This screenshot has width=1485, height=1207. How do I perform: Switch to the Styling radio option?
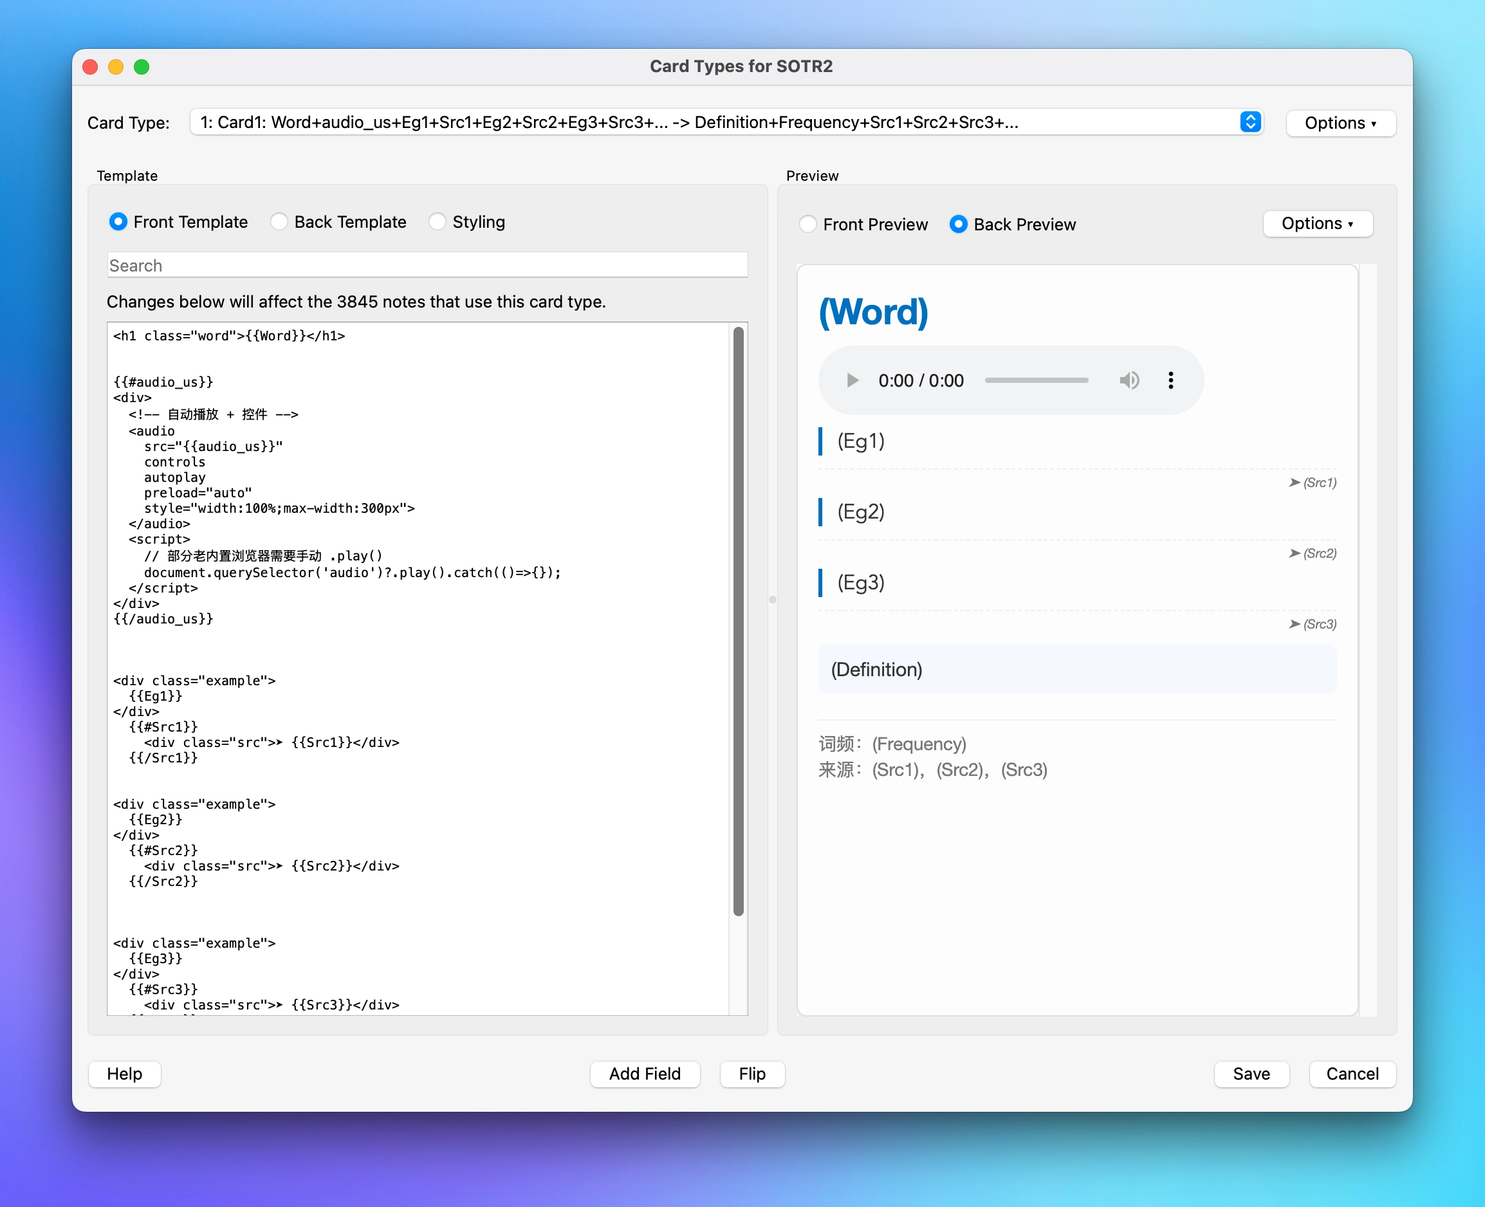point(438,222)
